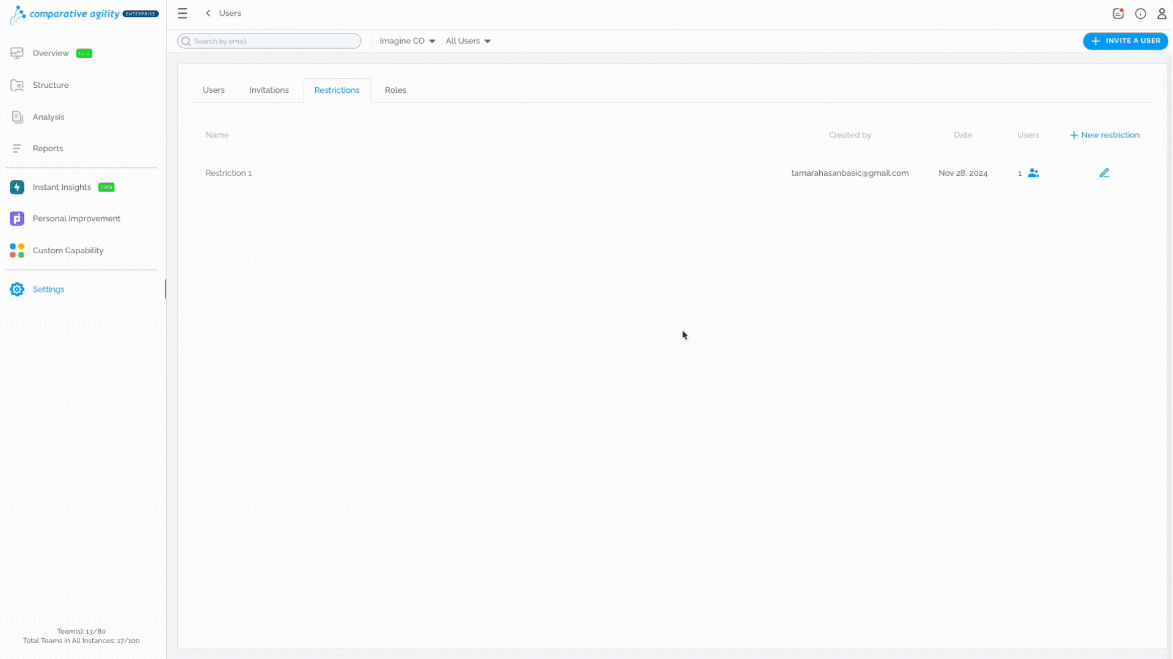Switch to the Users tab

pos(213,90)
